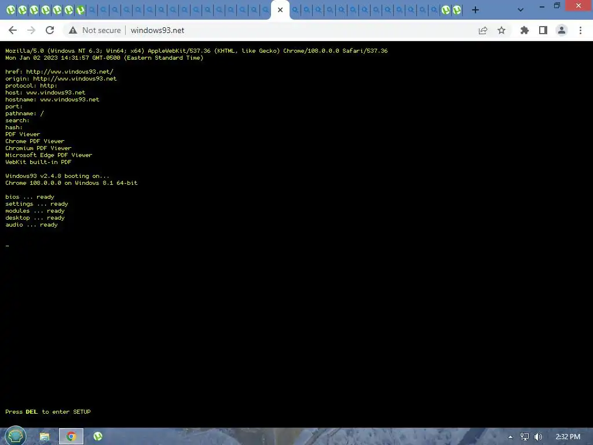This screenshot has height=445, width=593.
Task: Open a new tab with the plus button
Action: pyautogui.click(x=475, y=10)
